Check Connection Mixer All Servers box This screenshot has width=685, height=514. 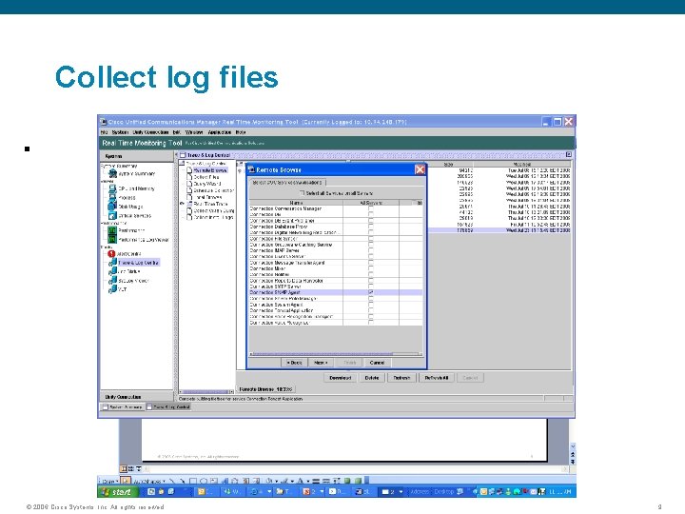pyautogui.click(x=371, y=268)
